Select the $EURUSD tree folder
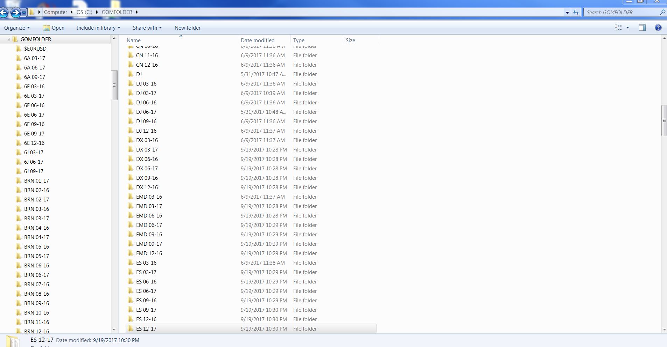The image size is (667, 347). pos(35,49)
